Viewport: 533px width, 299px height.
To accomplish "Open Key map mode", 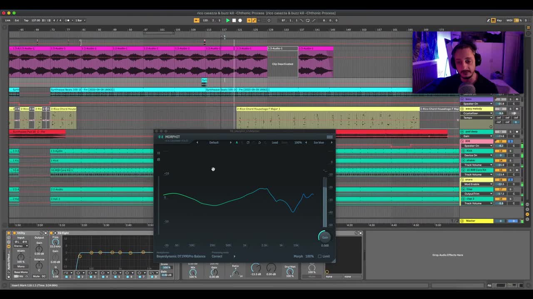I will (x=500, y=20).
